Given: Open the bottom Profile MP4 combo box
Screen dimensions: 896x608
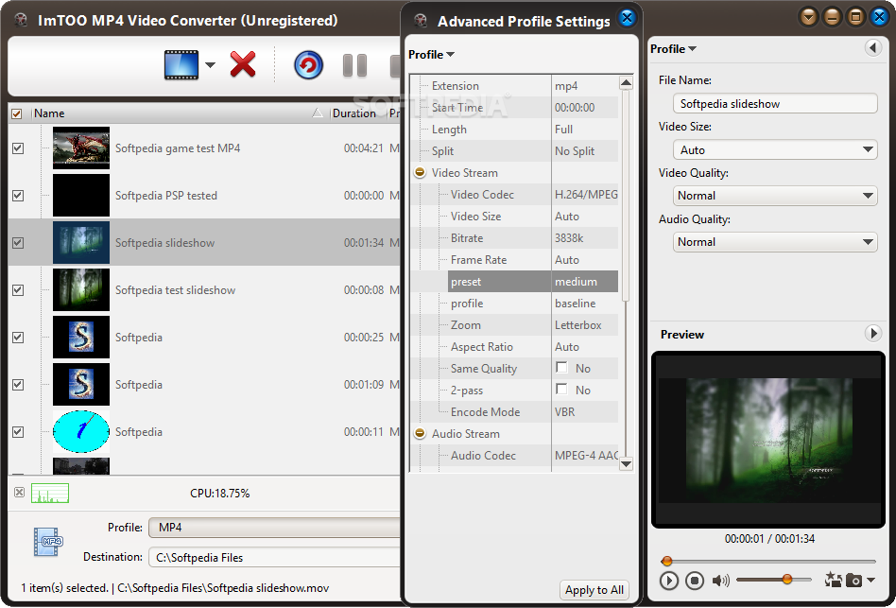Looking at the screenshot, I should pyautogui.click(x=274, y=528).
